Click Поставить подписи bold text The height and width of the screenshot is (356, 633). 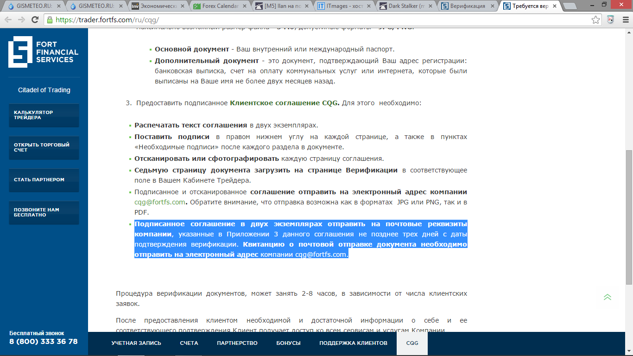coord(172,137)
